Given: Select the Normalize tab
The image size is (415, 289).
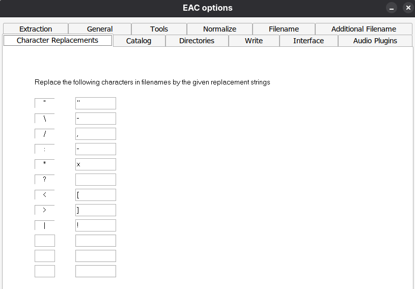Looking at the screenshot, I should pyautogui.click(x=219, y=29).
